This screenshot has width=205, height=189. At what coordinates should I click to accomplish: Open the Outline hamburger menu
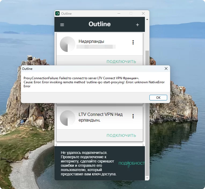tap(62, 25)
